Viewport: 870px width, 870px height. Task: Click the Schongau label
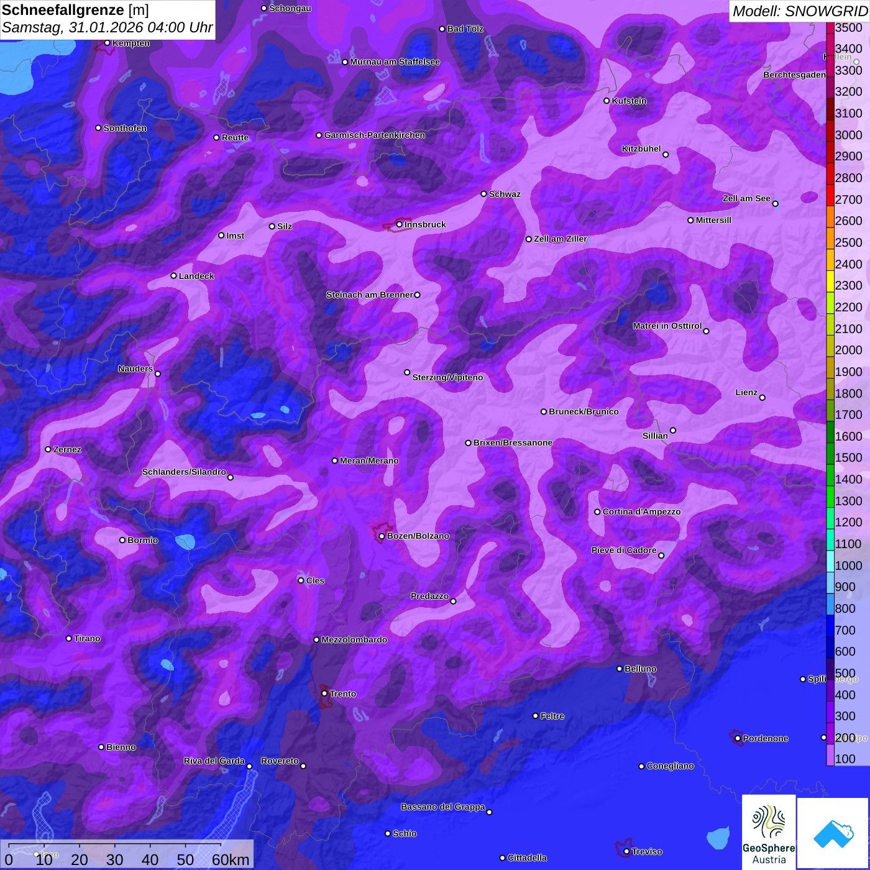coord(290,8)
